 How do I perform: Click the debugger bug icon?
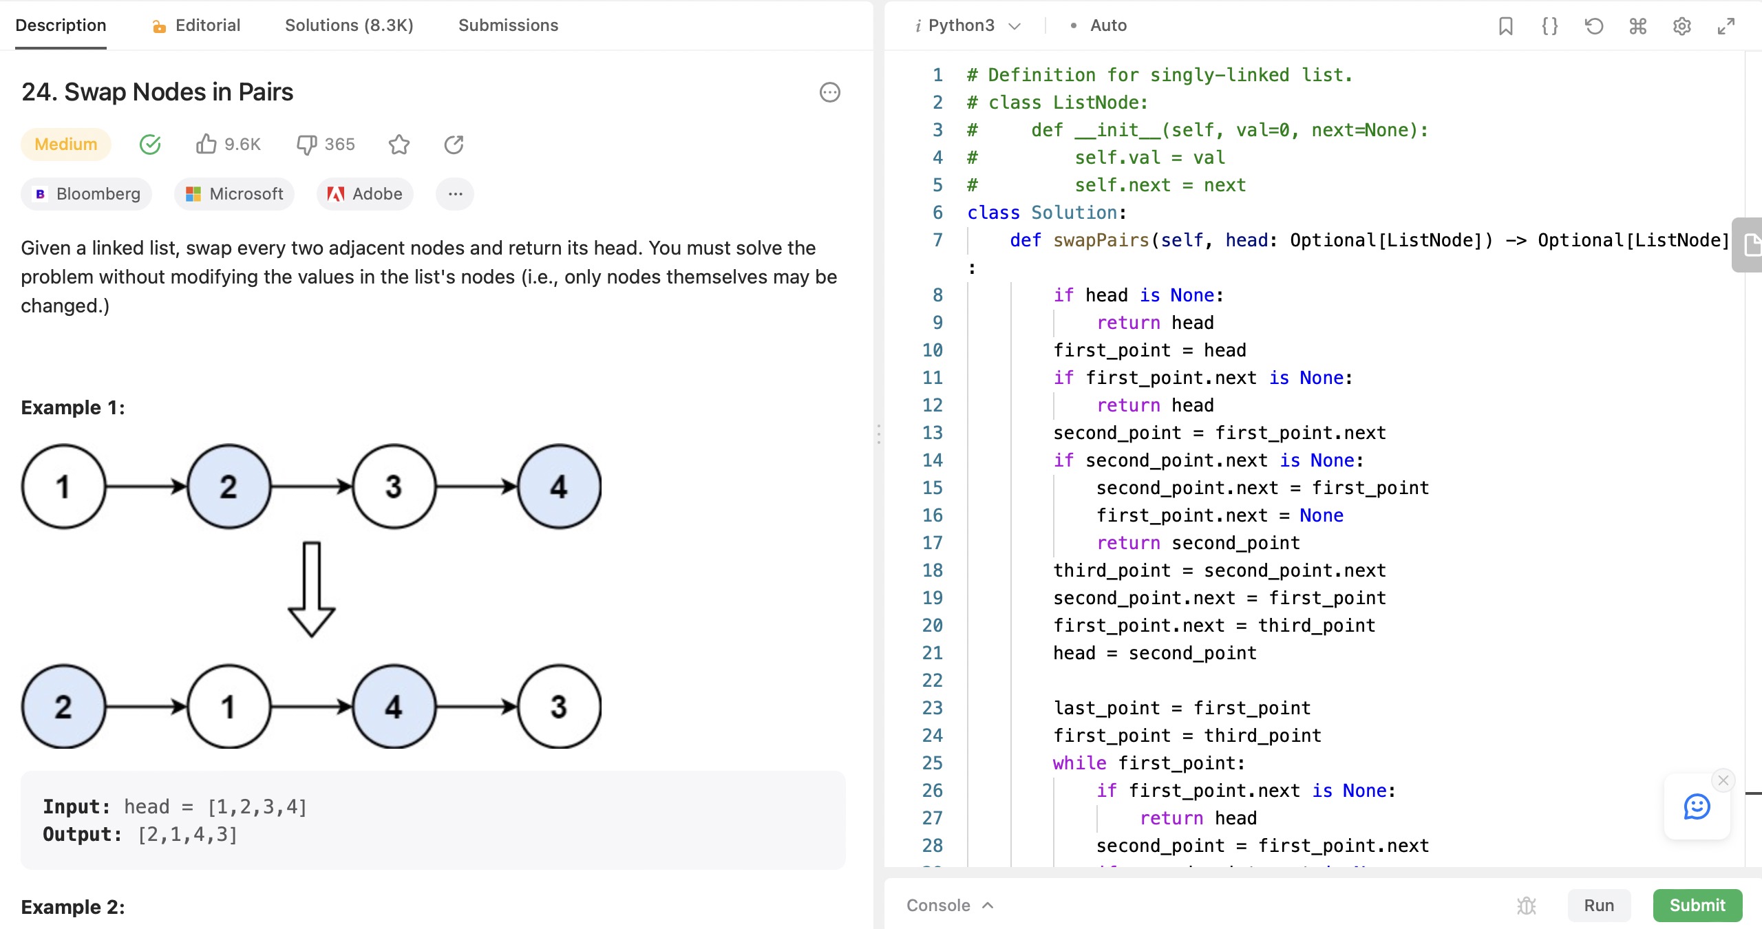coord(1526,906)
